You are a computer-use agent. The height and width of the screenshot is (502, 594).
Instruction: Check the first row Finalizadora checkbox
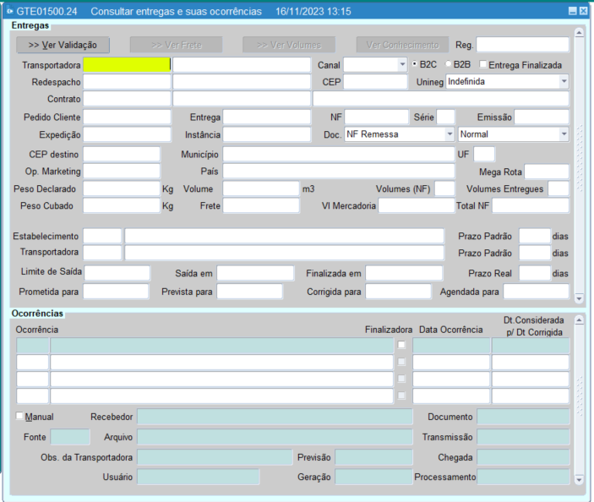(x=402, y=345)
